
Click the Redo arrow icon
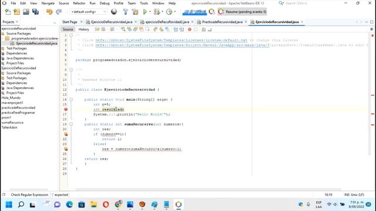(x=59, y=12)
